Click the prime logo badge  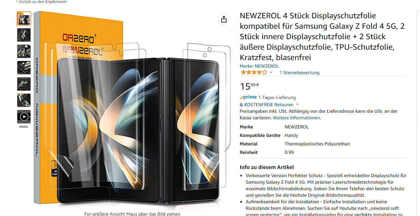click(x=248, y=97)
